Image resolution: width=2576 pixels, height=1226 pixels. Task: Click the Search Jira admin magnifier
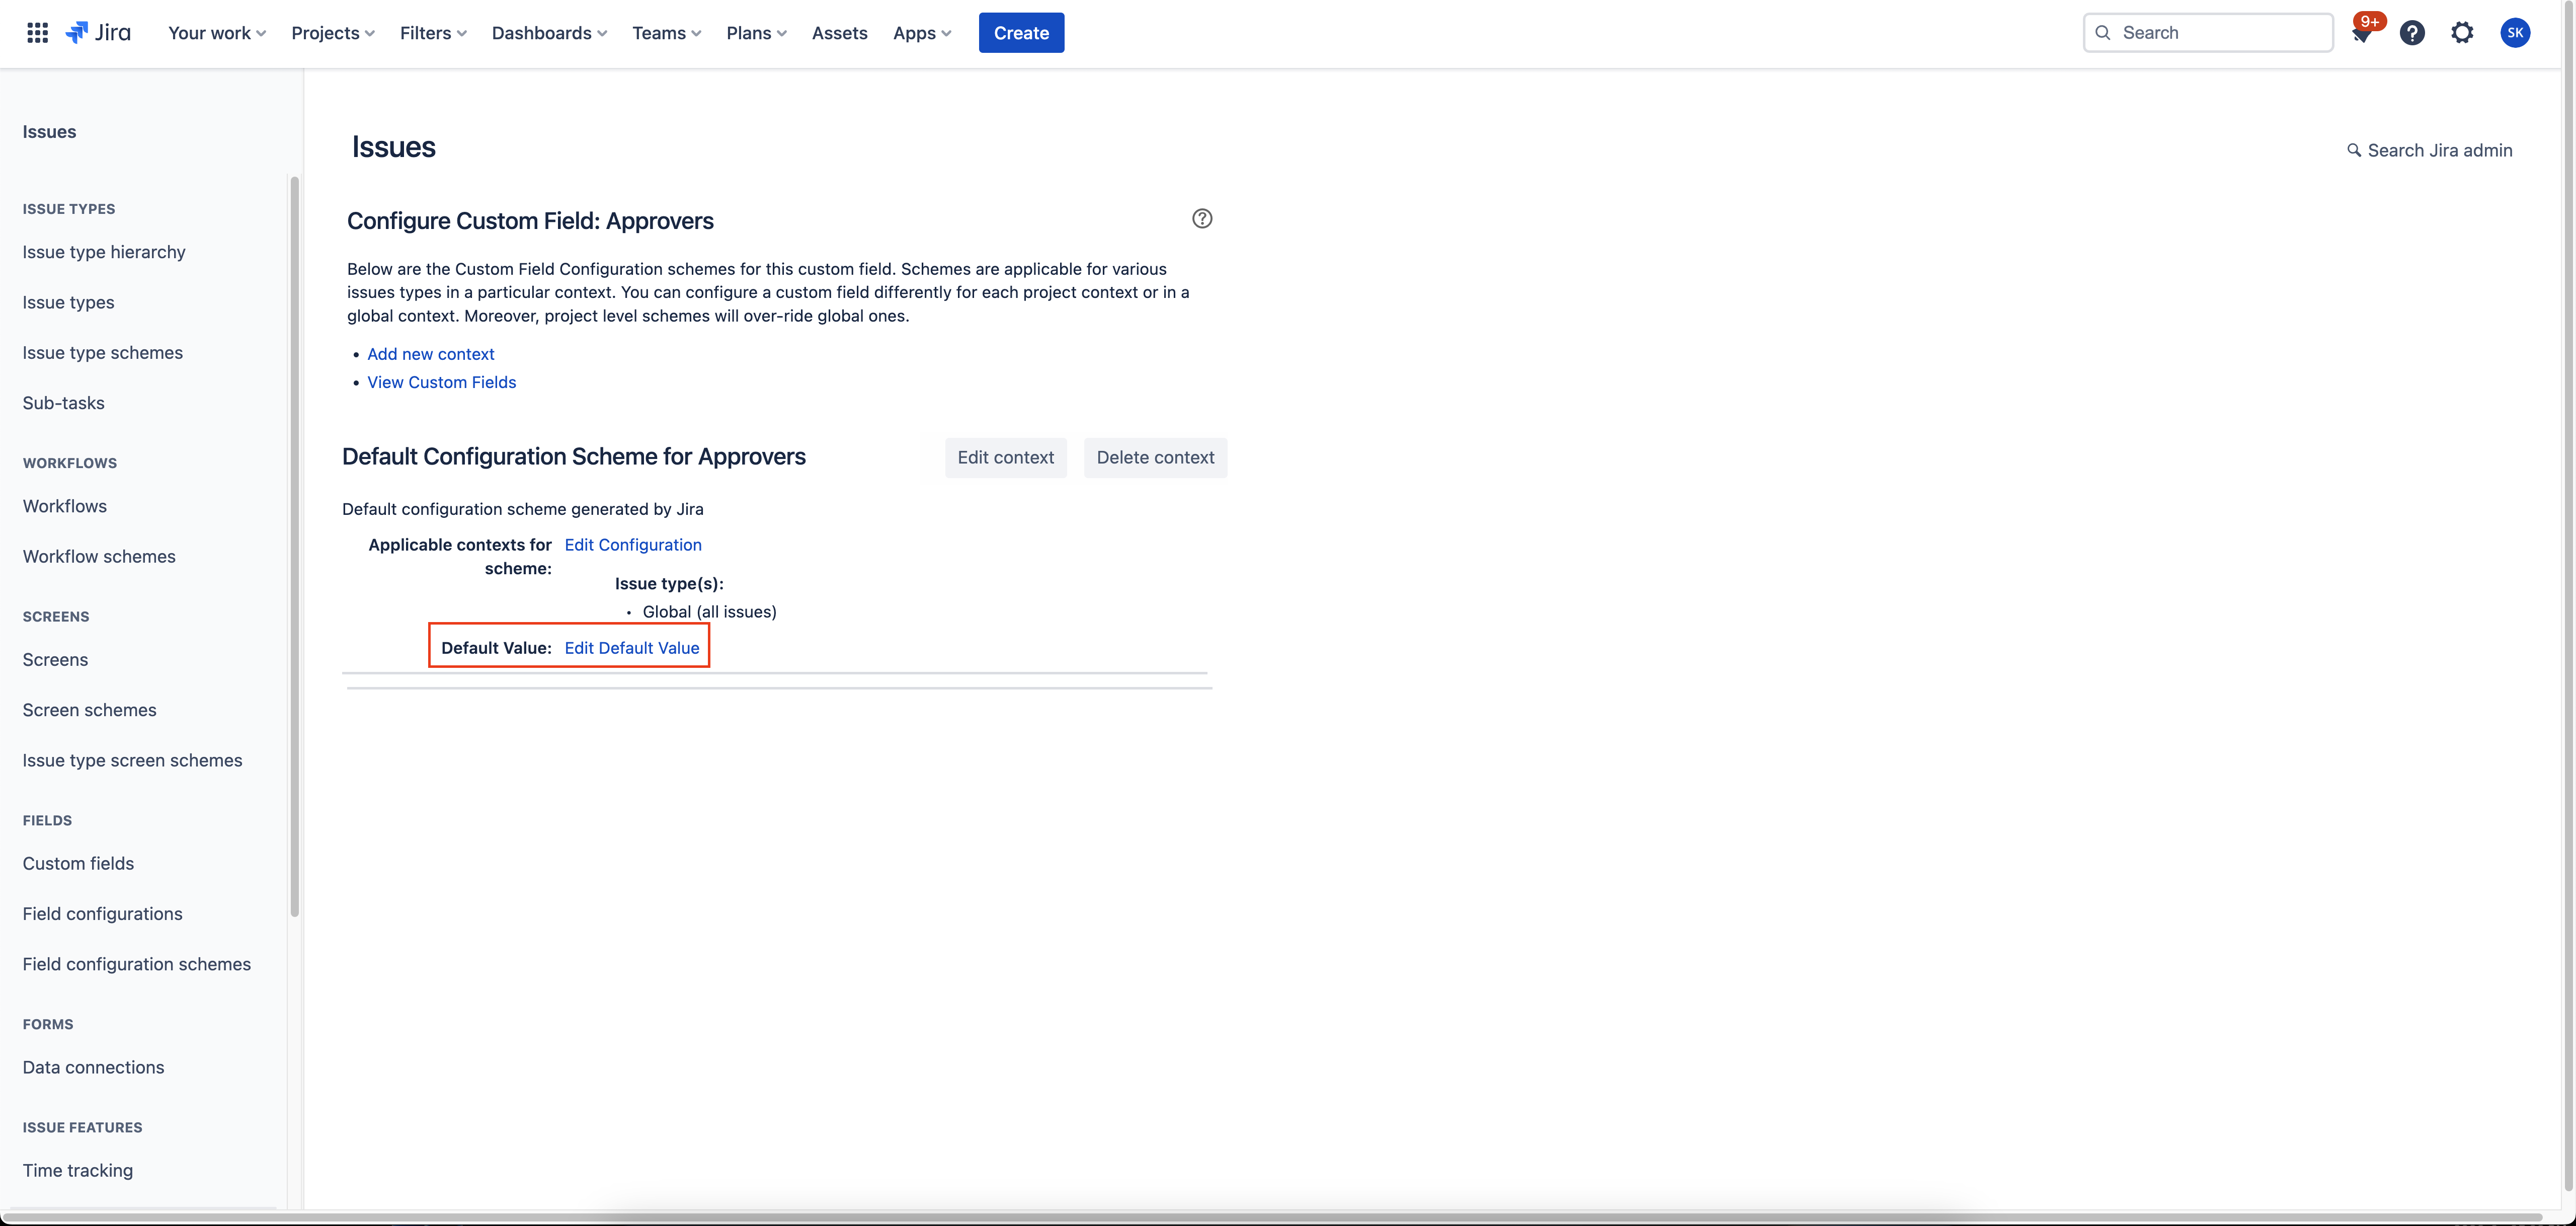[2354, 150]
